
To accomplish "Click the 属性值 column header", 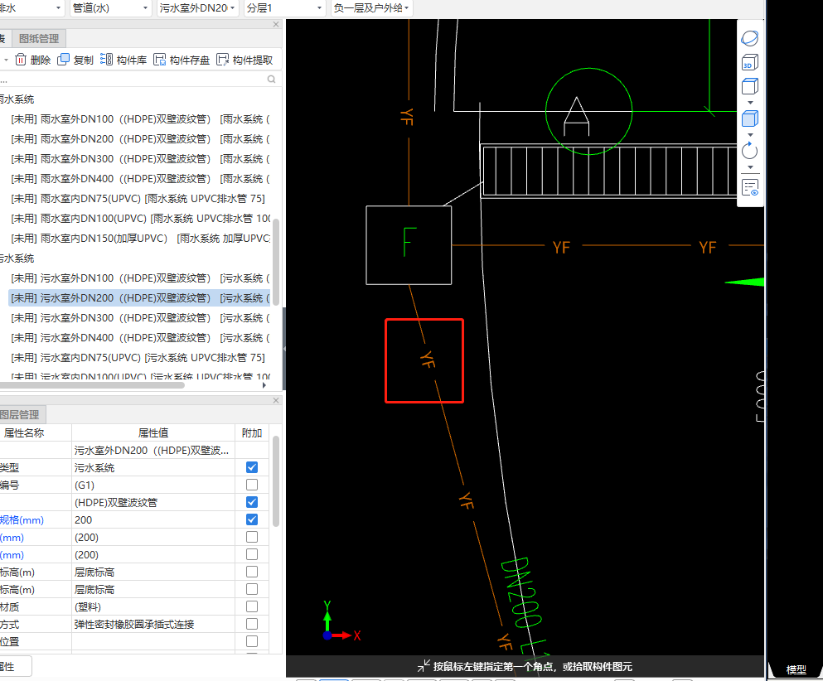I will [x=153, y=432].
